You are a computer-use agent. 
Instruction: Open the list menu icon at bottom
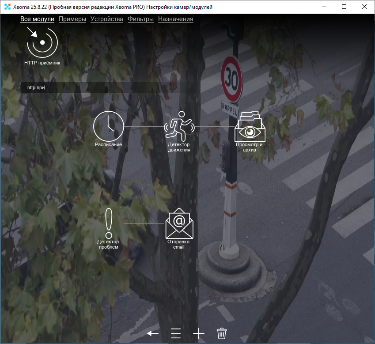[x=176, y=333]
